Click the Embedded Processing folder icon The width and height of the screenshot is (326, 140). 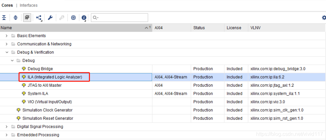coord(13,135)
